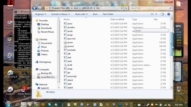Click the Back navigation arrow
Screen dimensions: 191x107
35,8
